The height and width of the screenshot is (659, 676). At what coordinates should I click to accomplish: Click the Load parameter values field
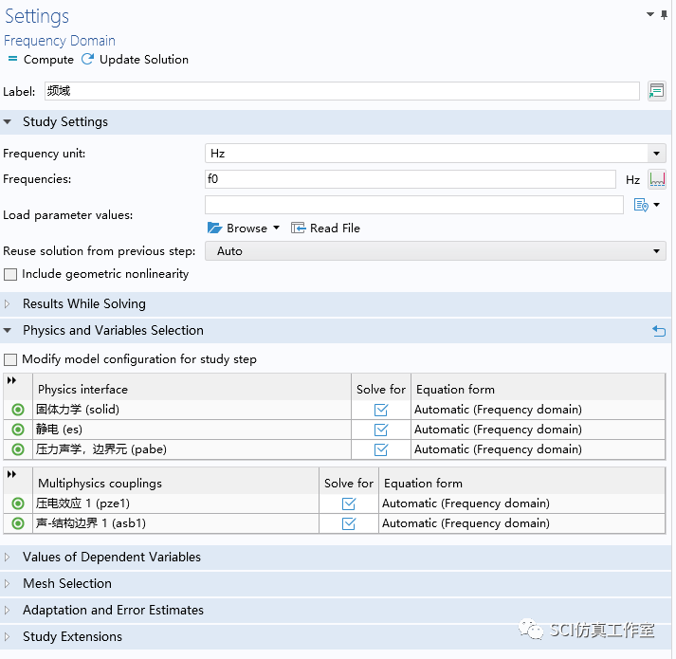[x=414, y=205]
